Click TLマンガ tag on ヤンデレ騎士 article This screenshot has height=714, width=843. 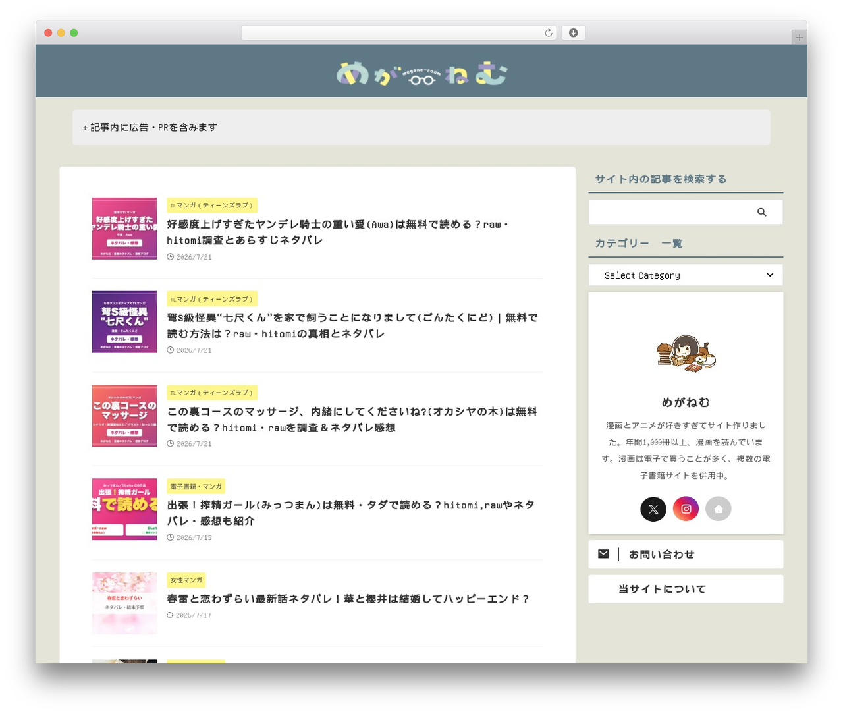pos(212,206)
